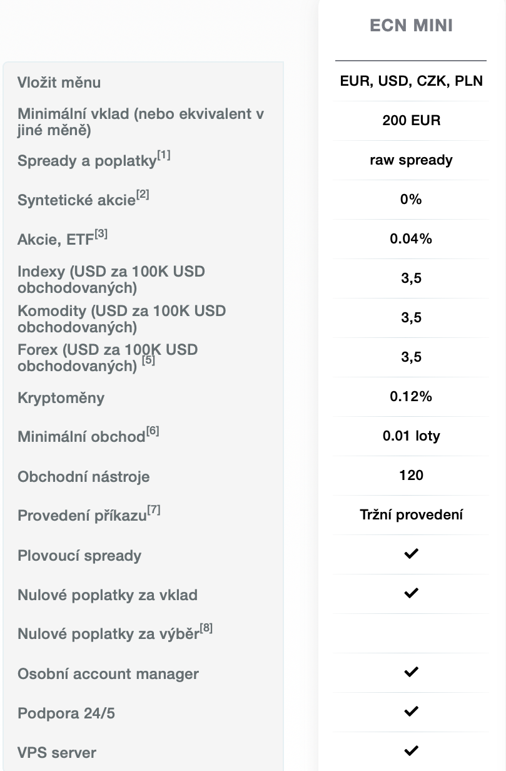Viewport: 506px width, 771px height.
Task: Click the Osobní account manager checkmark
Action: coord(411,672)
